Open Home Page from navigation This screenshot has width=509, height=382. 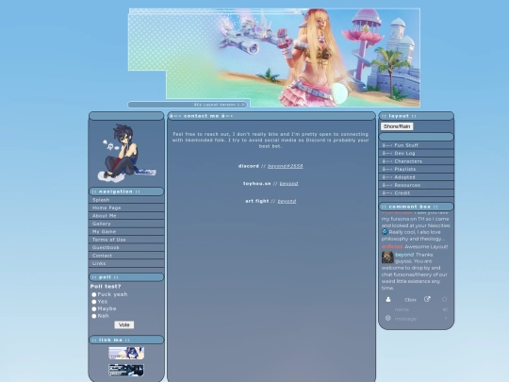tap(126, 208)
